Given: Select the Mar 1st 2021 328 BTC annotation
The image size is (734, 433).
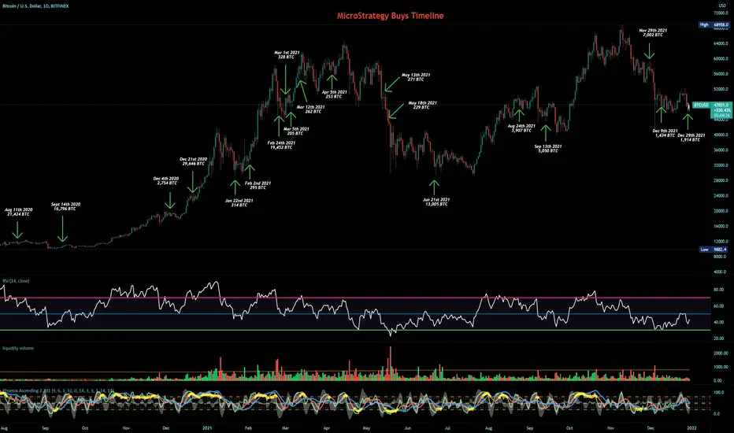Looking at the screenshot, I should (x=287, y=55).
